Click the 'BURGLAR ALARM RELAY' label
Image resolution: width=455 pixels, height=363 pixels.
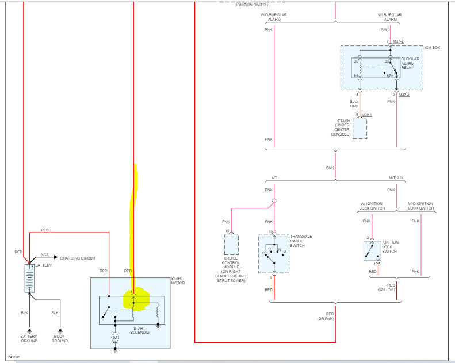click(x=410, y=63)
